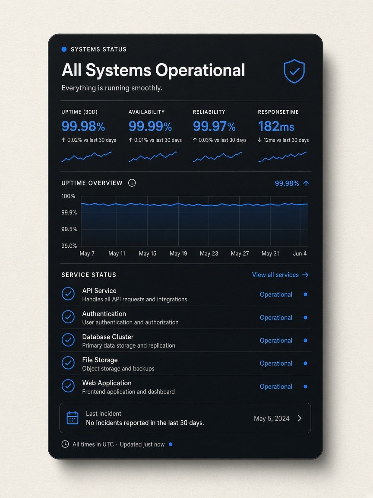This screenshot has height=498, width=373.
Task: Expand the Last Incident chevron arrow
Action: click(x=300, y=418)
